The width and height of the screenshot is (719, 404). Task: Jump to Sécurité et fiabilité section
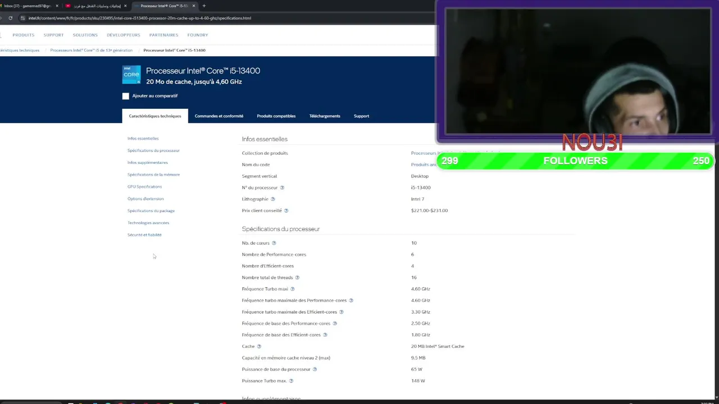[144, 235]
